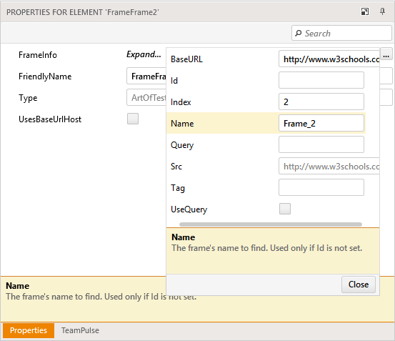Click the Src URL field

[x=329, y=166]
